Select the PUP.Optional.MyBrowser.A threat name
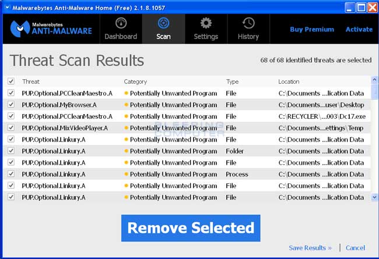Screen dimensions: 379x259 [x=59, y=105]
